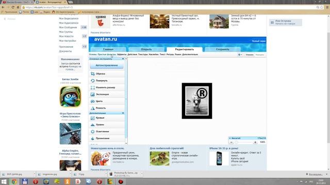Screen dimensions: 330x185
Task: Launch Odnoklassniki orange taskbar icon
Action: [68, 181]
